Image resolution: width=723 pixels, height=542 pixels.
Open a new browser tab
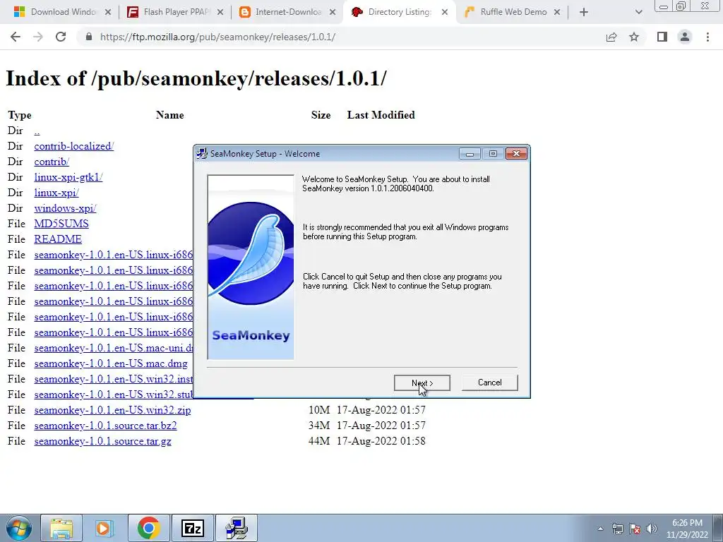point(584,12)
